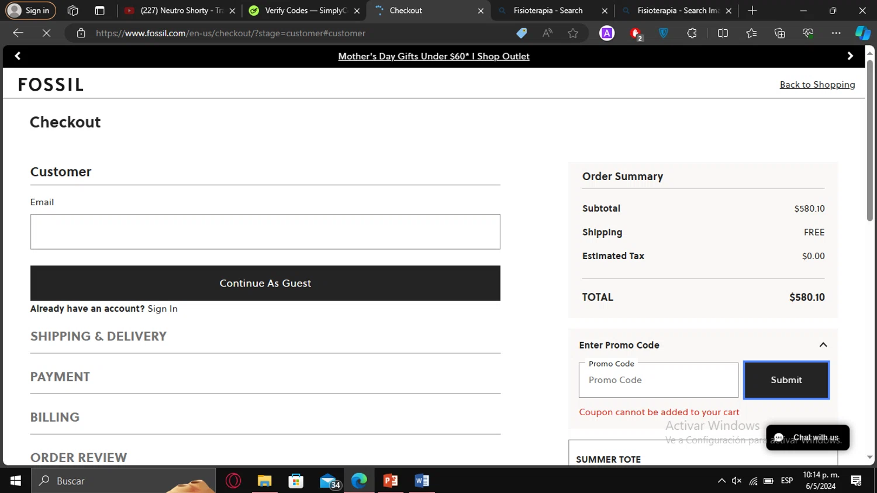Stop loading the page
This screenshot has width=877, height=493.
[46, 33]
